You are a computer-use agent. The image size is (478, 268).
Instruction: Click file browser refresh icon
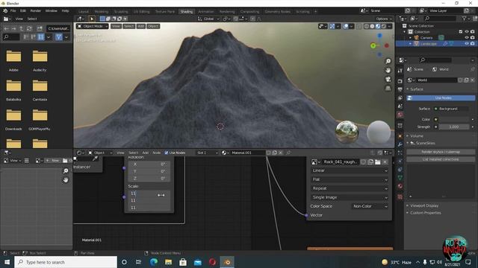(29, 28)
